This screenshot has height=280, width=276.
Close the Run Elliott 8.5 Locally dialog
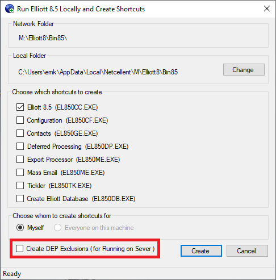pyautogui.click(x=267, y=9)
